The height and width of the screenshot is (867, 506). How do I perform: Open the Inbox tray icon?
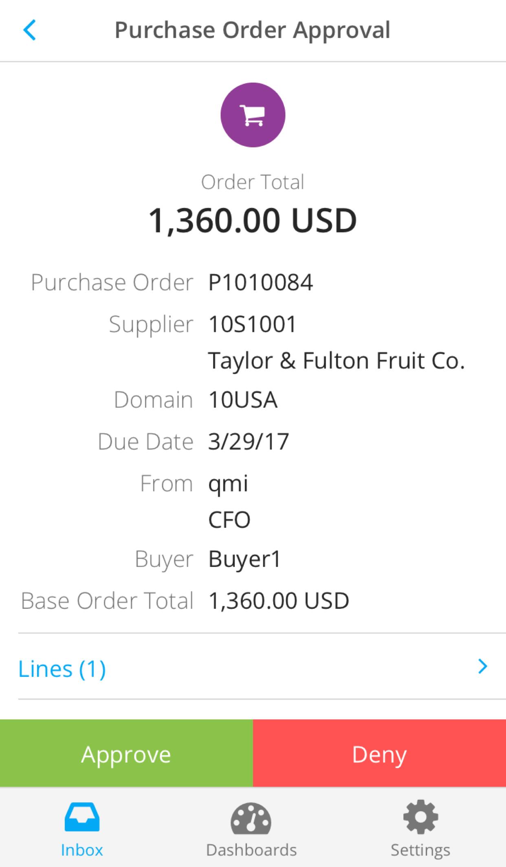point(82,817)
